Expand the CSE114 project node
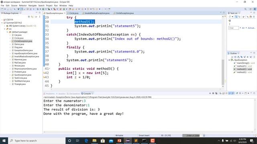Viewport: 257px width, 144px height. 2,20
